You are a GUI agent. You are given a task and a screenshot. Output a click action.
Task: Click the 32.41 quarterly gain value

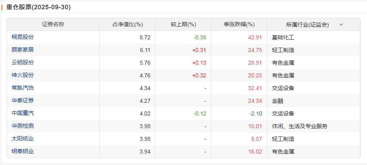256,88
